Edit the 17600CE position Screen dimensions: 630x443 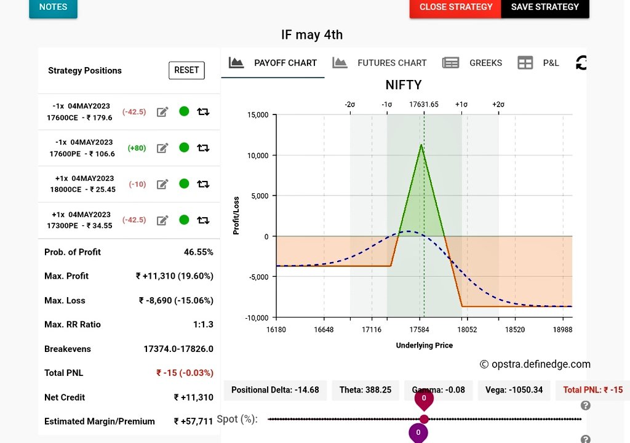click(x=162, y=112)
